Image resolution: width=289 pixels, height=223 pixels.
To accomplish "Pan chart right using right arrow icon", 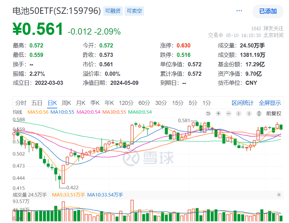I will (x=249, y=114).
